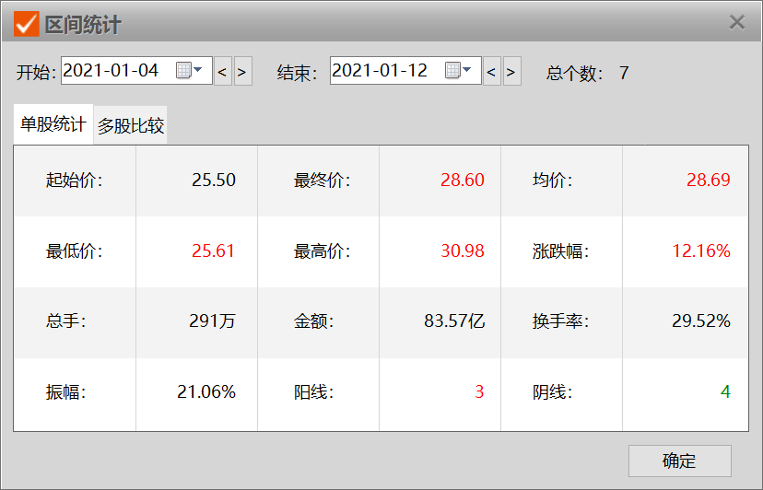The width and height of the screenshot is (763, 490).
Task: Open the 结束 date calendar dropdown
Action: point(457,71)
